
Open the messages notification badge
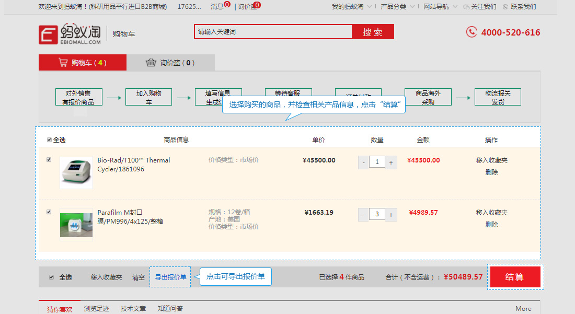click(x=227, y=4)
